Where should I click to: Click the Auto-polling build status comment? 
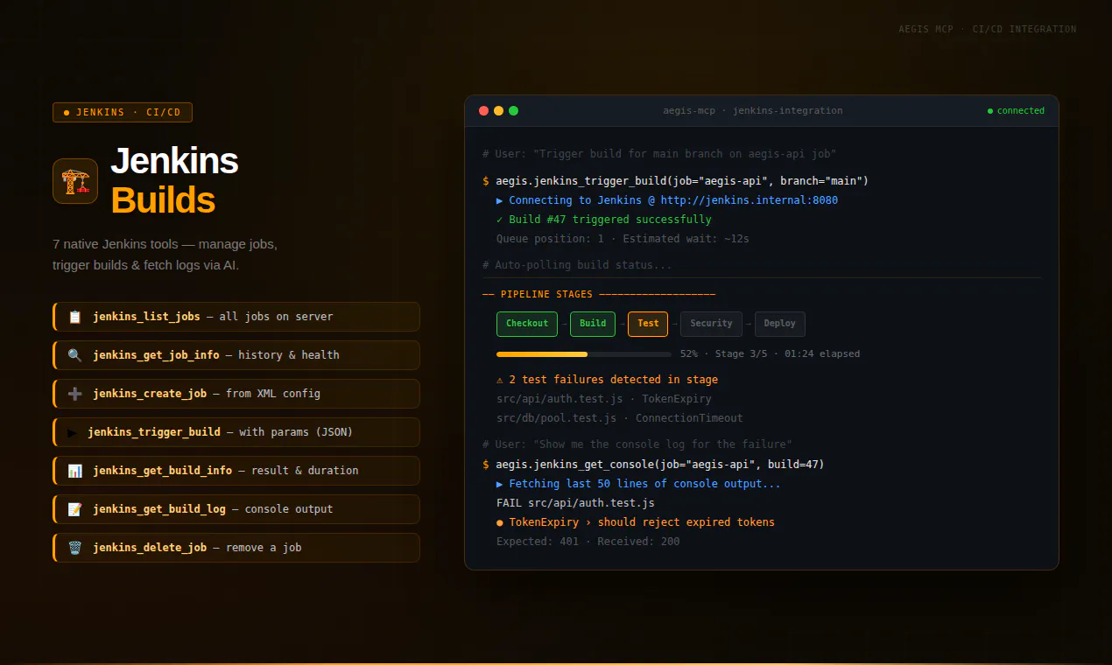(577, 265)
